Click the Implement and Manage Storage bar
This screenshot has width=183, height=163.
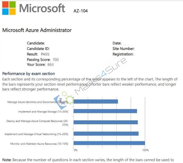pyautogui.click(x=105, y=111)
